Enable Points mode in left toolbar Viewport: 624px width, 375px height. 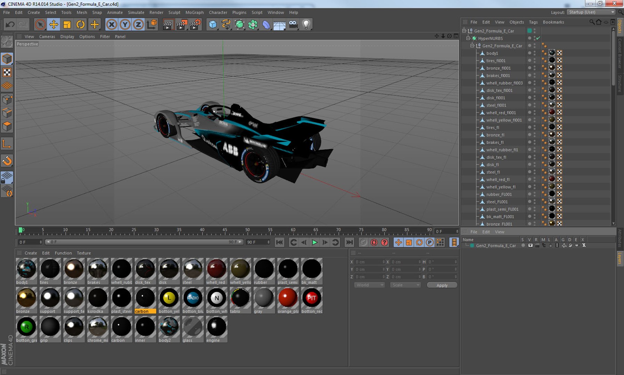coord(7,100)
